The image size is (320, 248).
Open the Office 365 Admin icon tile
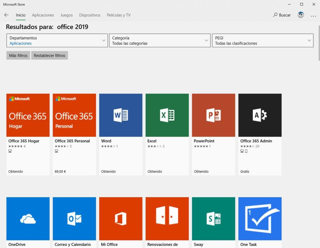260,115
